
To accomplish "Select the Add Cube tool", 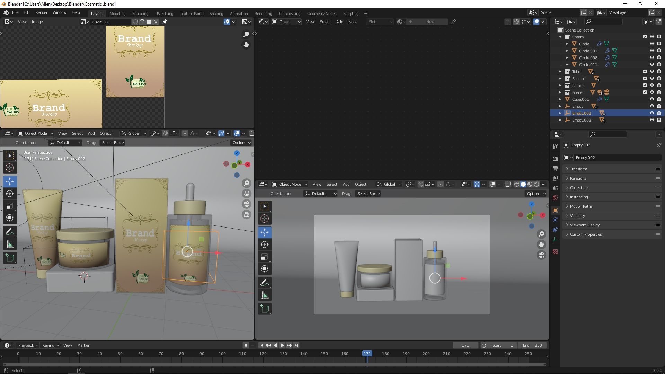I will coord(10,257).
